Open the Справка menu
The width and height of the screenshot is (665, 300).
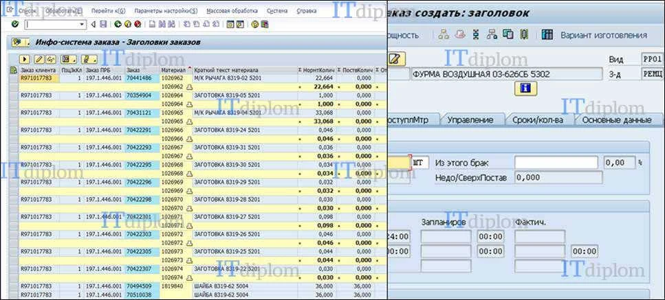tap(307, 11)
